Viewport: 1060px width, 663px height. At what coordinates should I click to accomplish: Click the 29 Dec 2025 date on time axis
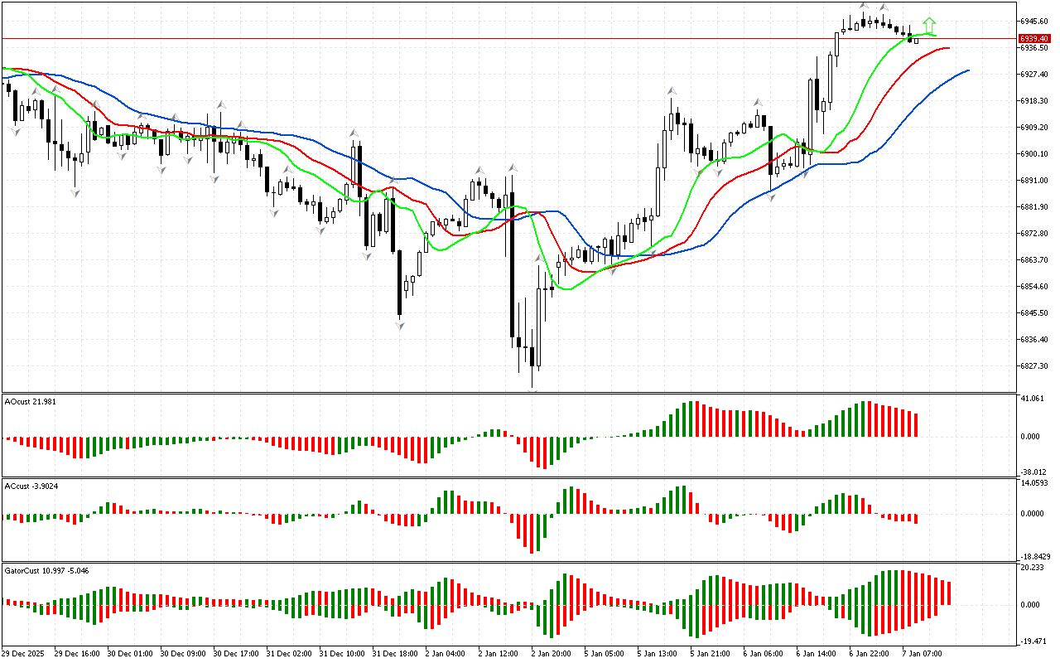[x=23, y=653]
